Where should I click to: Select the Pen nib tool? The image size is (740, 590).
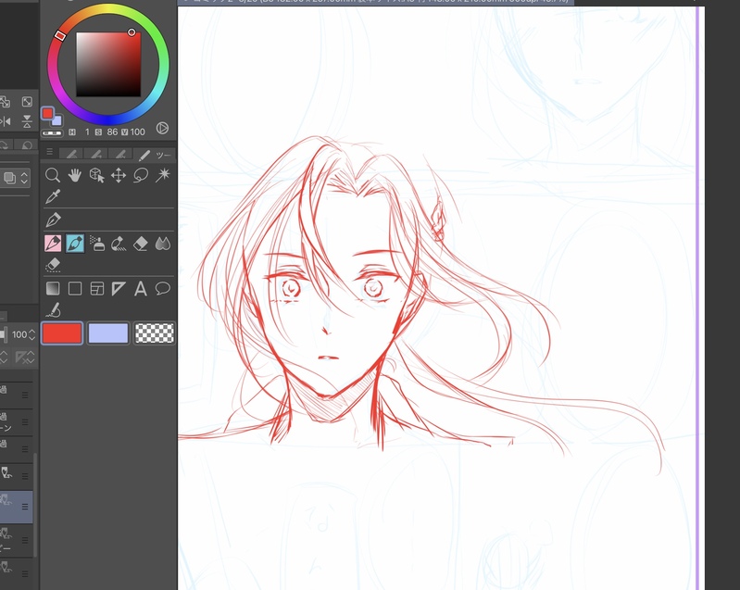[53, 220]
